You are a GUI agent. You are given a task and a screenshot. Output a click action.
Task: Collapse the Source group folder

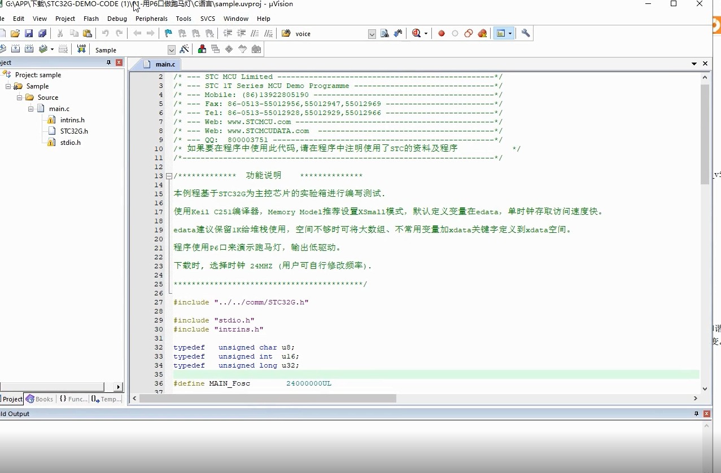[19, 98]
